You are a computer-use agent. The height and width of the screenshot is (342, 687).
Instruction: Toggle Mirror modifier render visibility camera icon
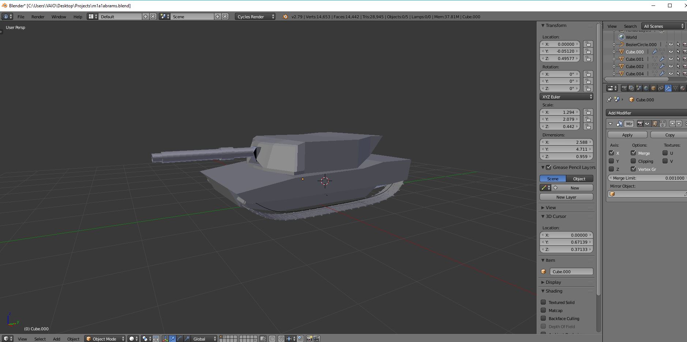(640, 124)
